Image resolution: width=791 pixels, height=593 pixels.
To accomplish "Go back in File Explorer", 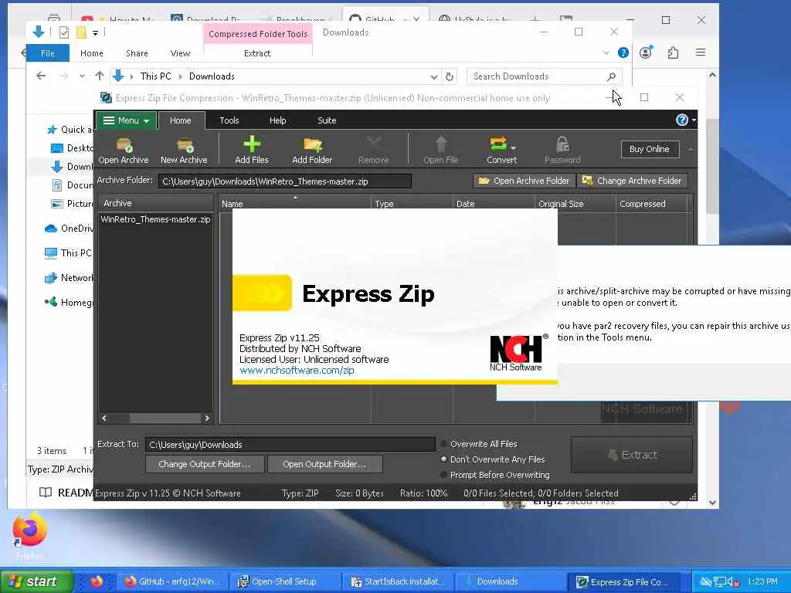I will click(x=41, y=76).
